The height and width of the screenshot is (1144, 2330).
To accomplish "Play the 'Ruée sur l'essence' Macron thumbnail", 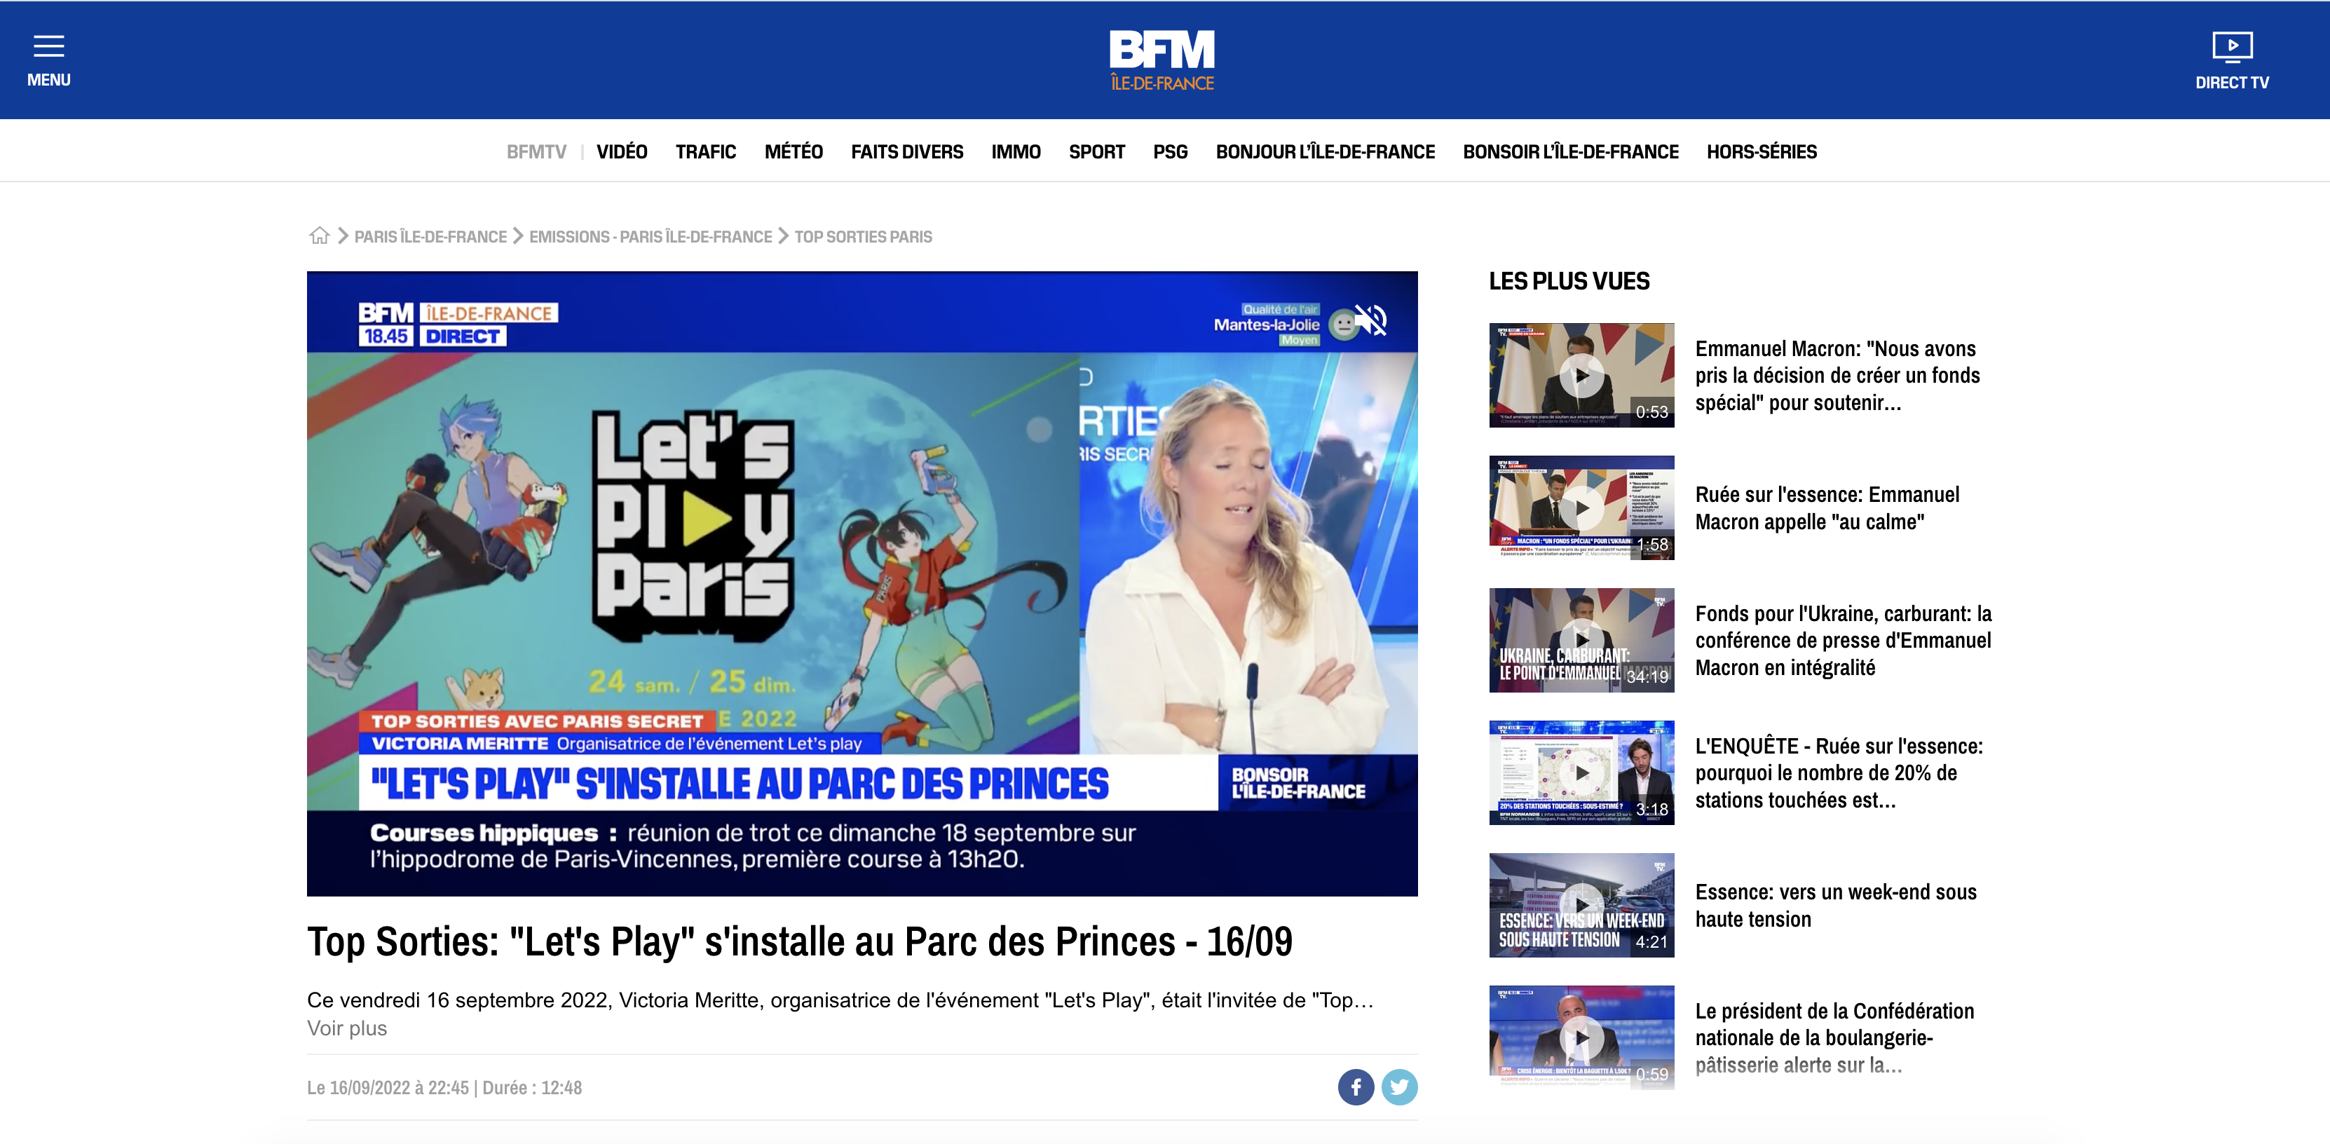I will pos(1581,508).
